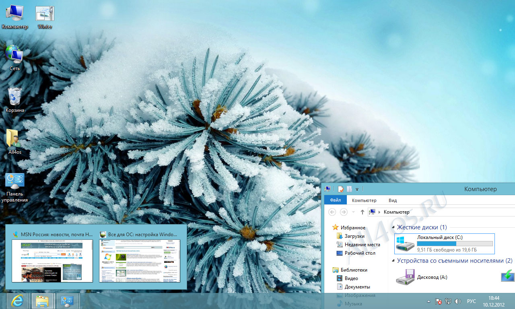Select the Корзина recycle bin icon
Viewport: 515px width, 309px height.
[15, 100]
